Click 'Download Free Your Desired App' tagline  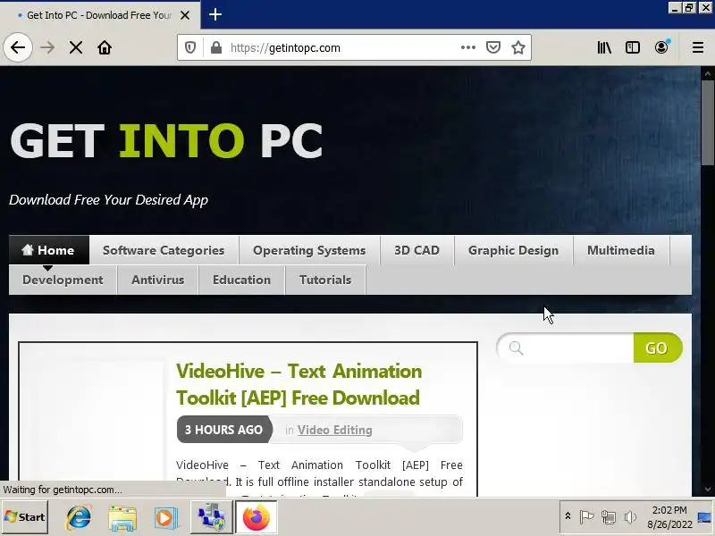(108, 200)
